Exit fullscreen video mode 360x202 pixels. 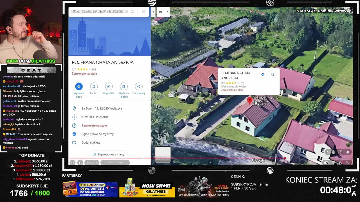[348, 163]
